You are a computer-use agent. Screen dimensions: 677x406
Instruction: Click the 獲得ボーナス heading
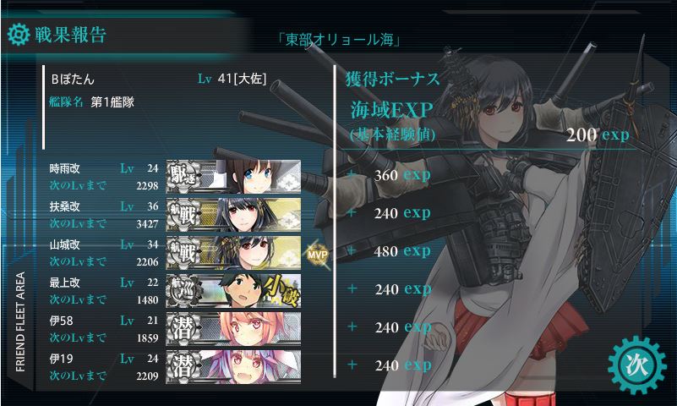[392, 79]
